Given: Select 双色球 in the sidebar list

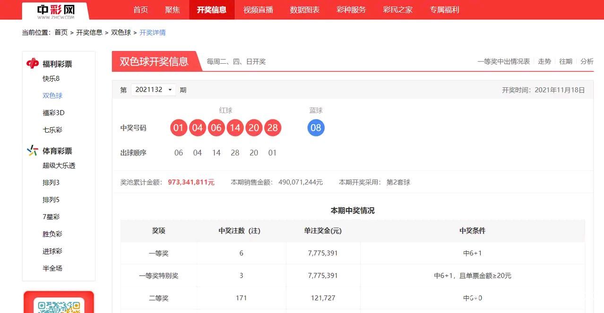Looking at the screenshot, I should click(x=52, y=95).
